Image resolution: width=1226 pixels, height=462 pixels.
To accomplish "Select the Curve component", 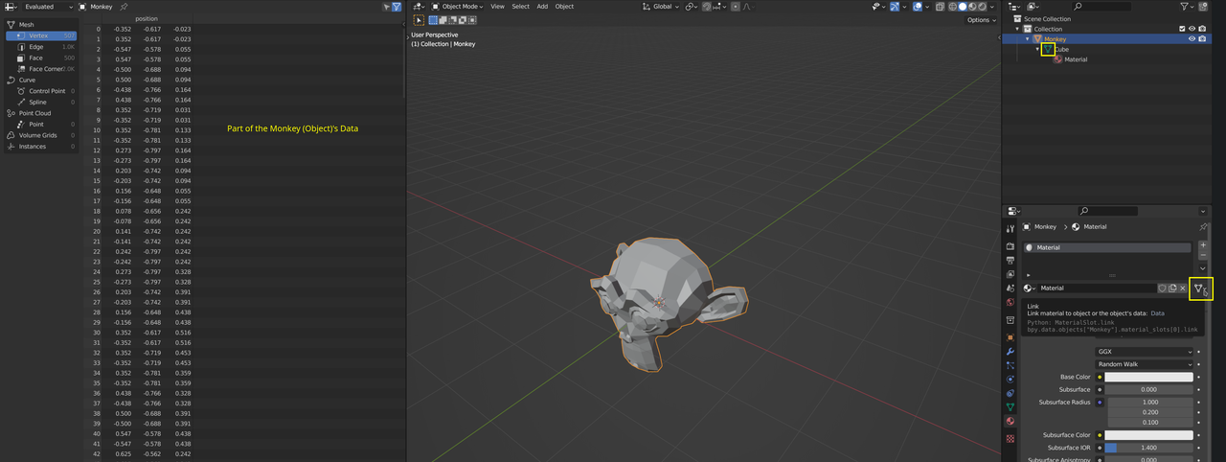I will (40, 80).
